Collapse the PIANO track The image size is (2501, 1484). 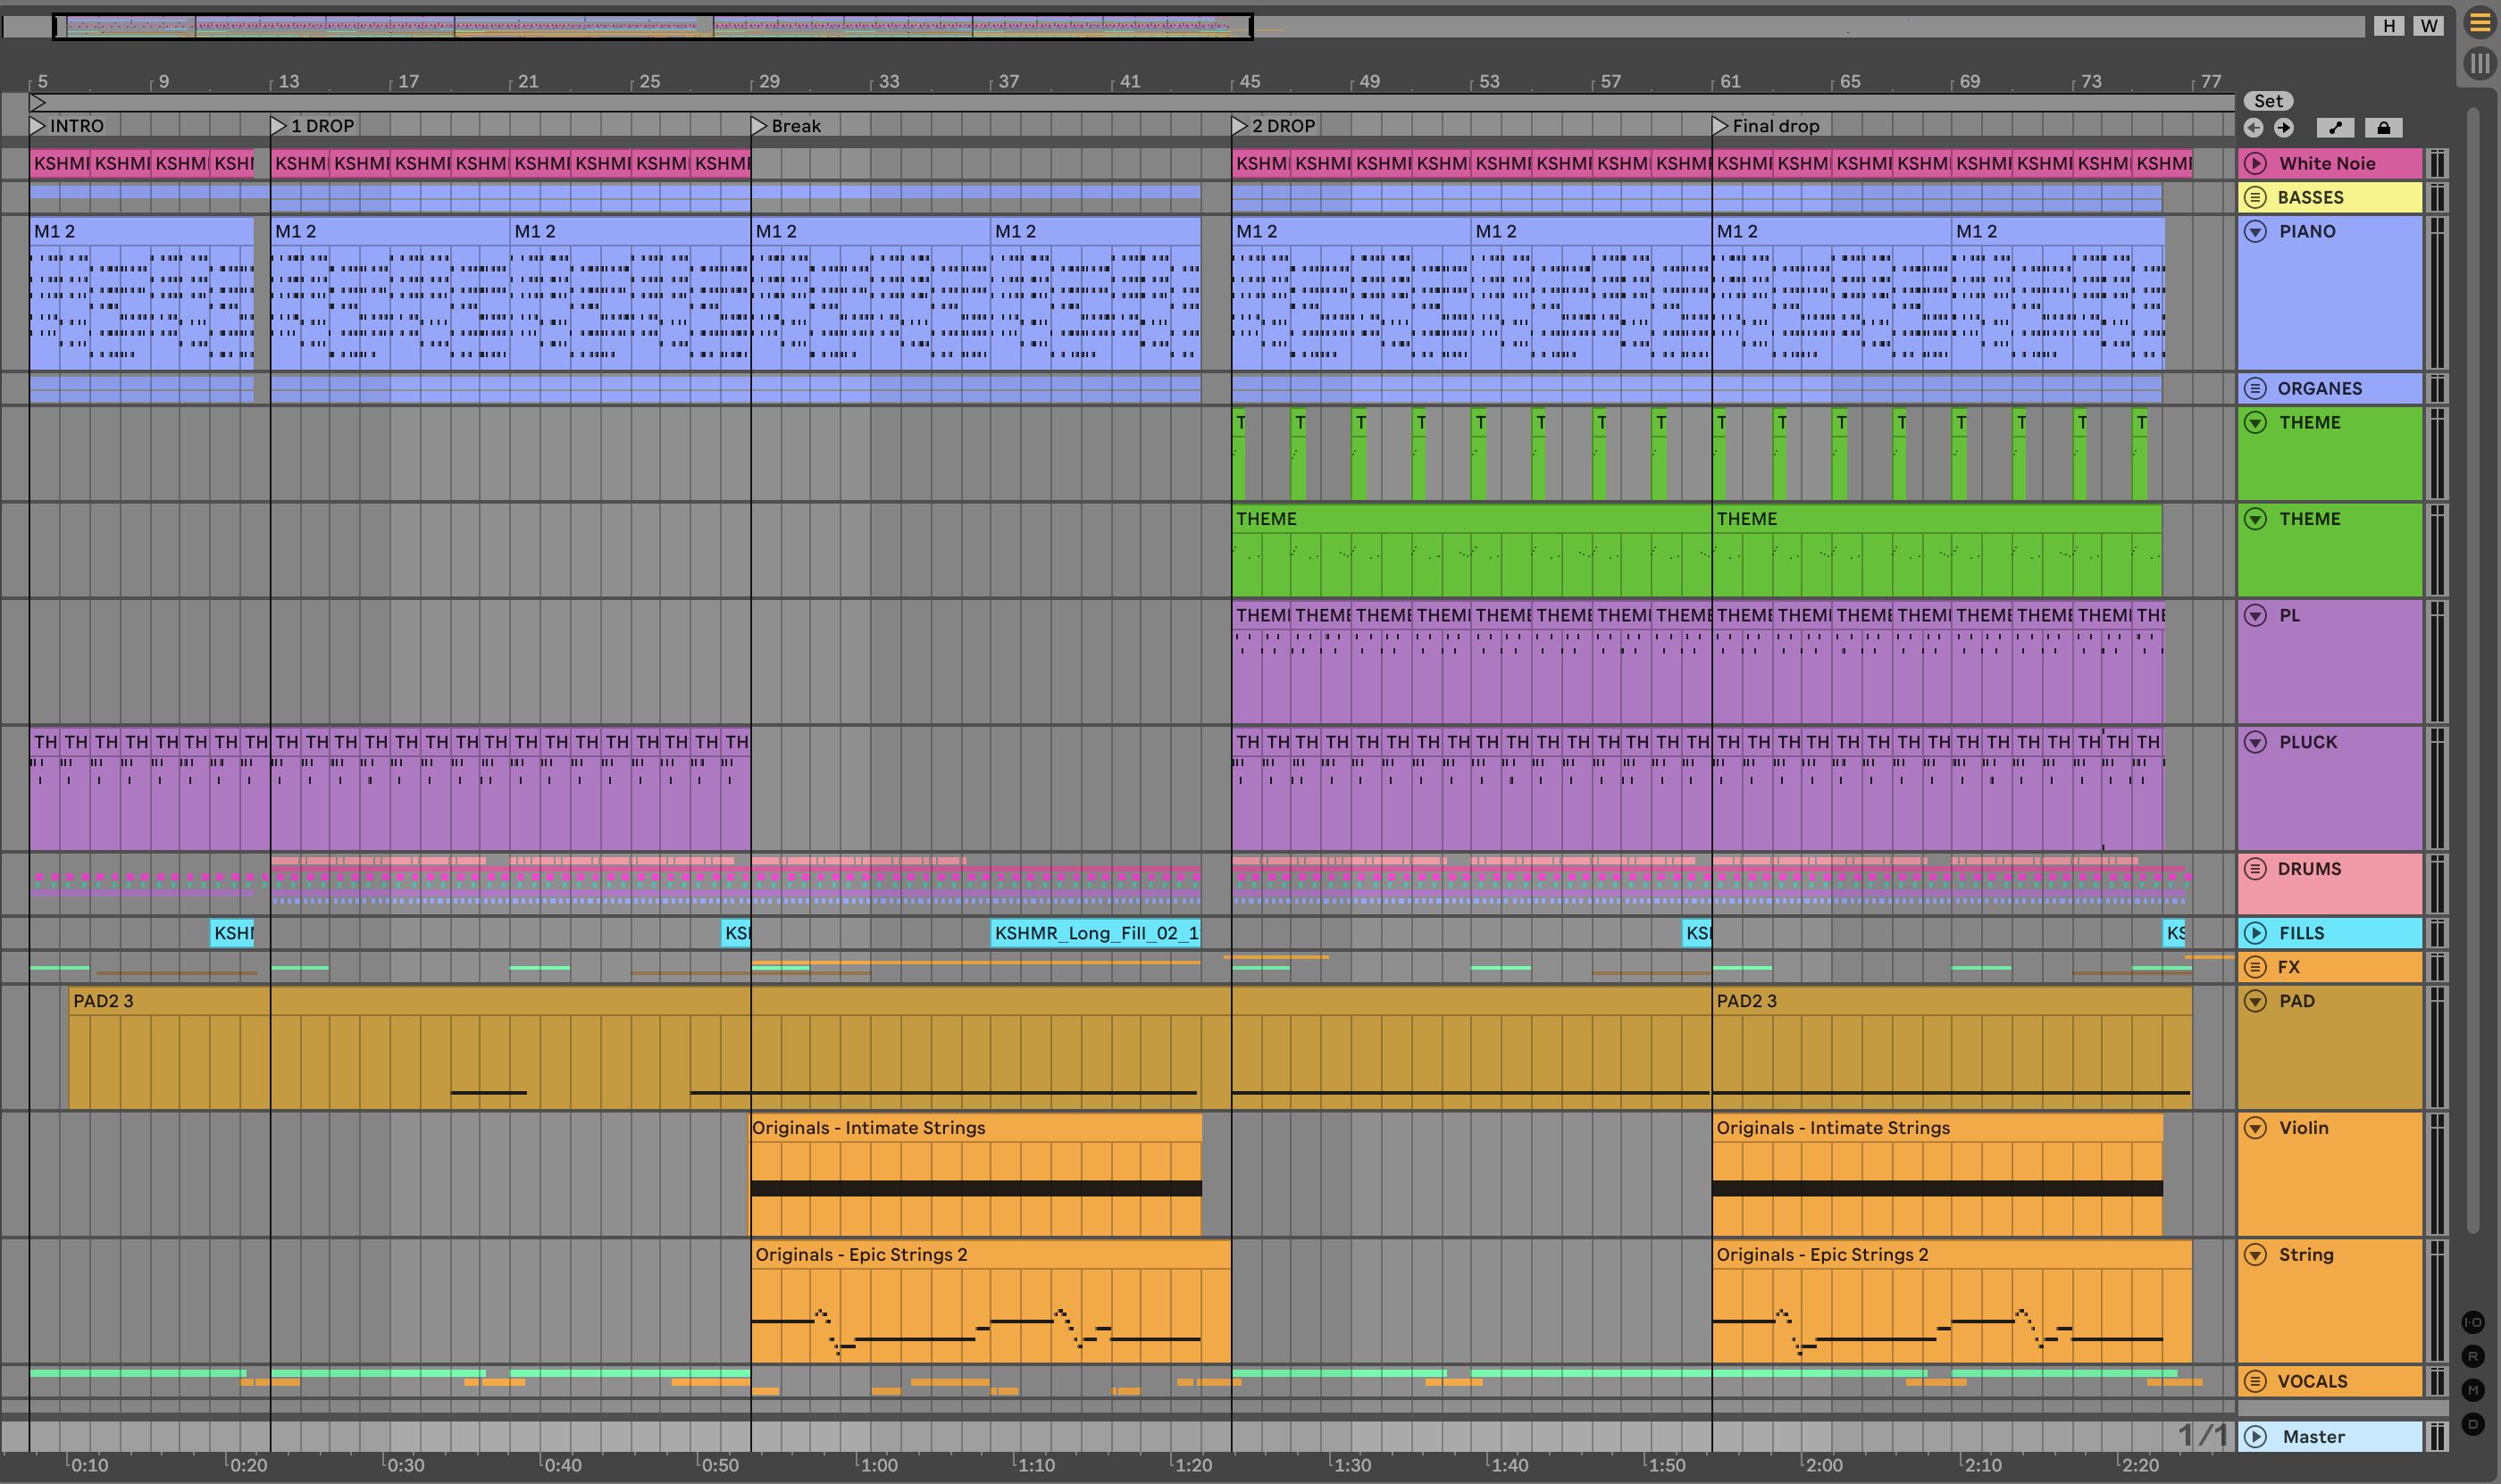click(x=2256, y=231)
